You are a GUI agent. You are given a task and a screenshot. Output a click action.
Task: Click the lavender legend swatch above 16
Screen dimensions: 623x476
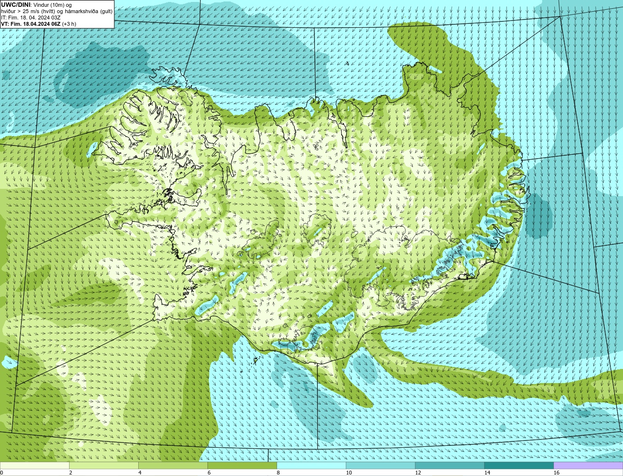coord(588,466)
